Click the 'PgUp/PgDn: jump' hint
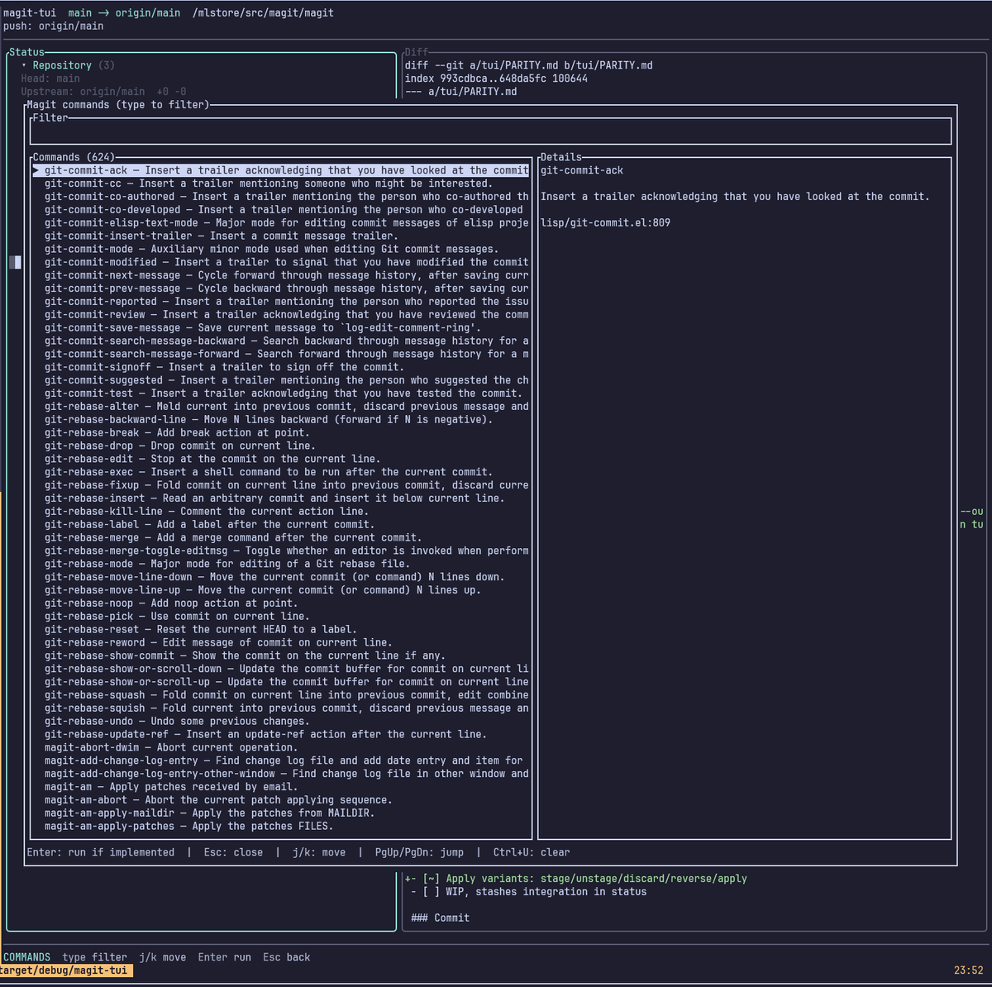Image resolution: width=992 pixels, height=987 pixels. [x=419, y=852]
